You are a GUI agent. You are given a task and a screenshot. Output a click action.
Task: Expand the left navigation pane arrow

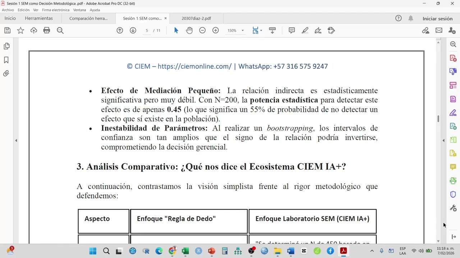[x=16, y=140]
